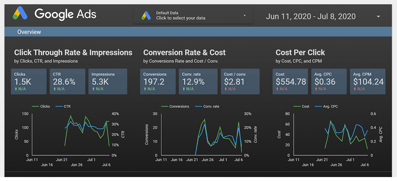Click the red up arrow under Cost / conv. $2.81
Image resolution: width=397 pixels, height=181 pixels.
click(225, 89)
